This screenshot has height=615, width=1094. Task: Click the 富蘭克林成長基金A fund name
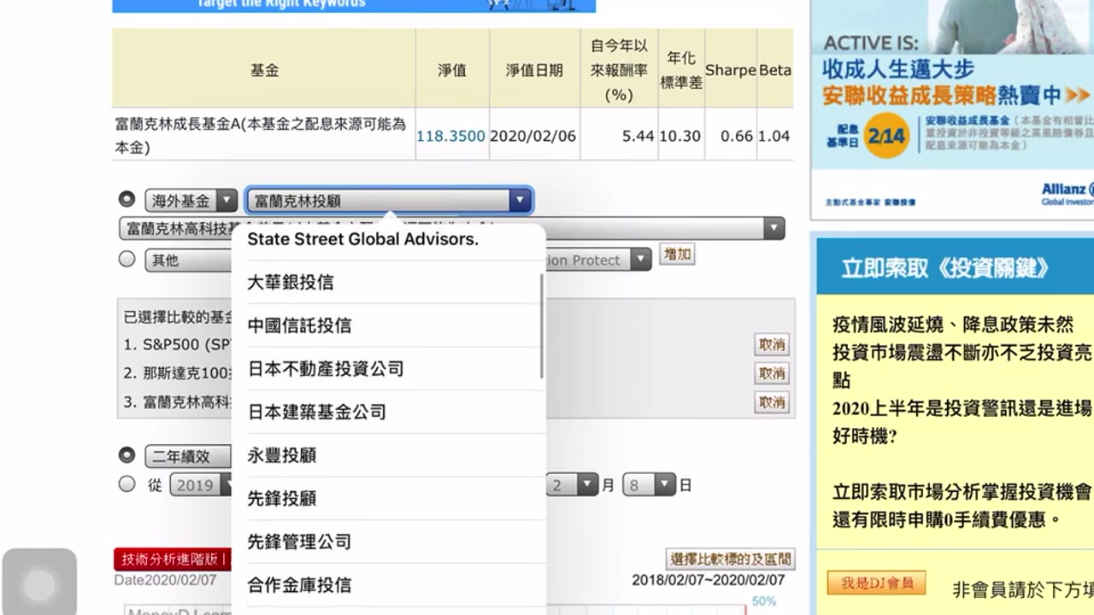261,135
